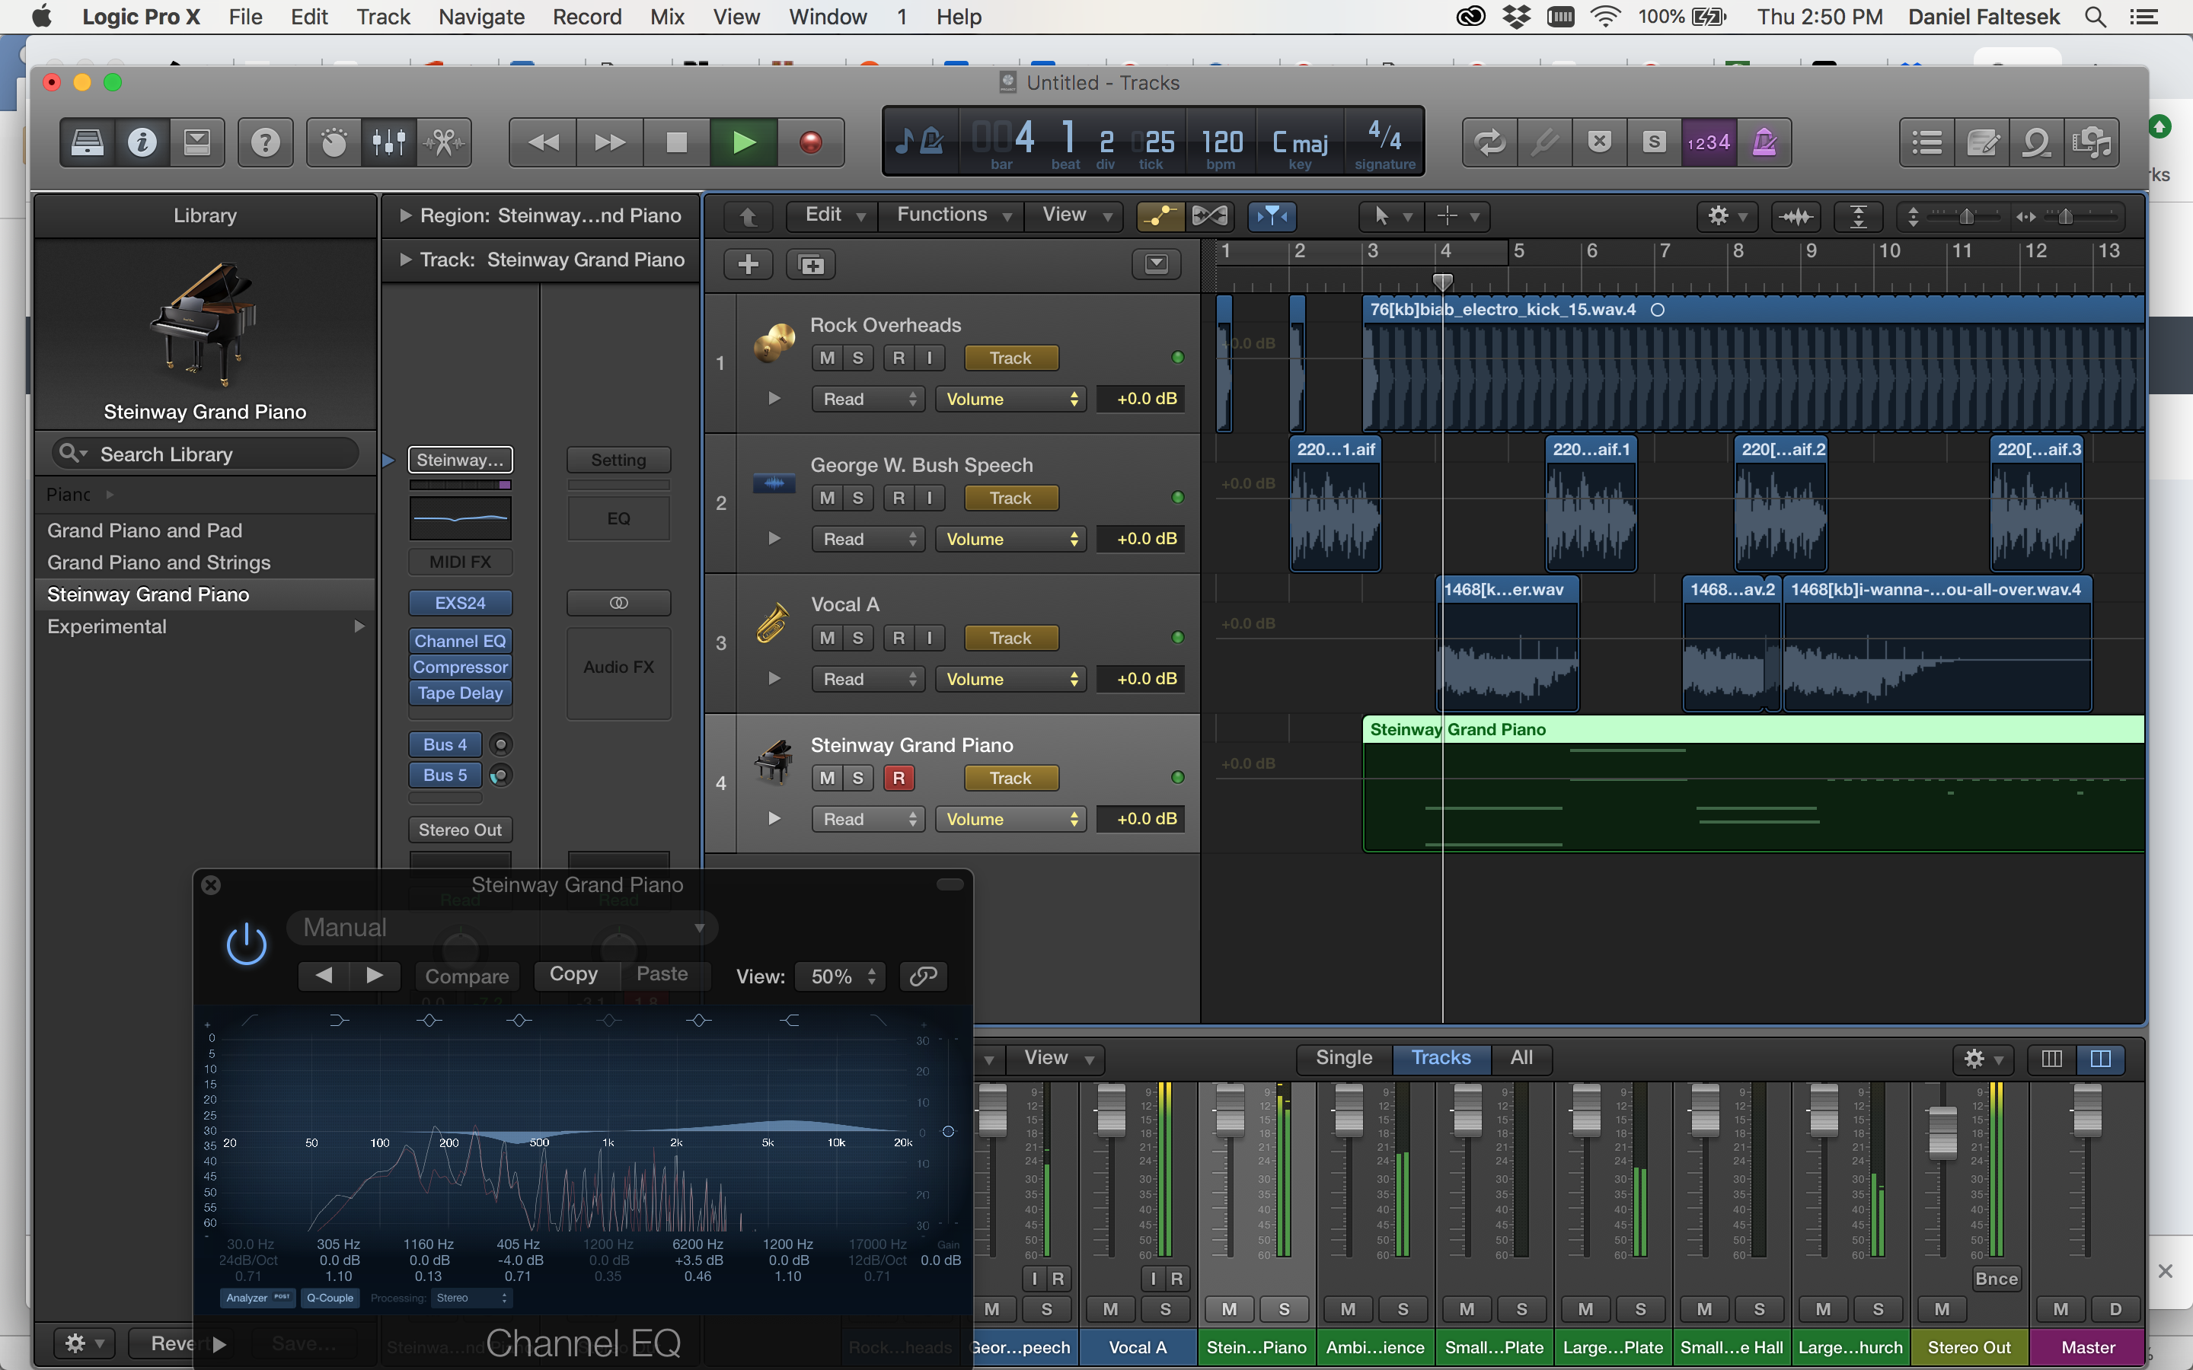The height and width of the screenshot is (1370, 2193).
Task: Toggle Count-in 1234 button
Action: point(1708,142)
